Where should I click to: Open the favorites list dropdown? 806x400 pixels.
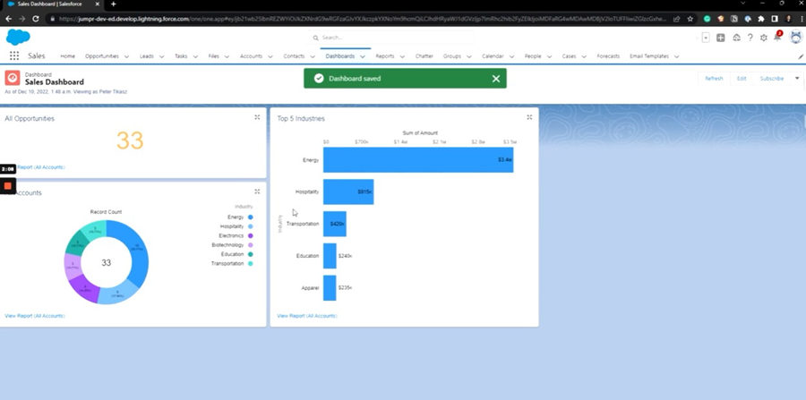(706, 38)
